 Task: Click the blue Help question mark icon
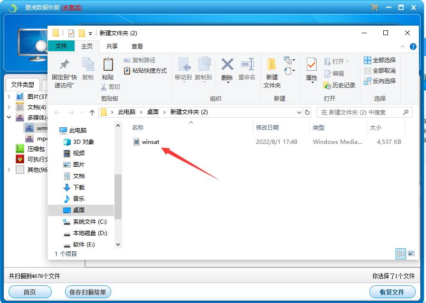pos(413,47)
